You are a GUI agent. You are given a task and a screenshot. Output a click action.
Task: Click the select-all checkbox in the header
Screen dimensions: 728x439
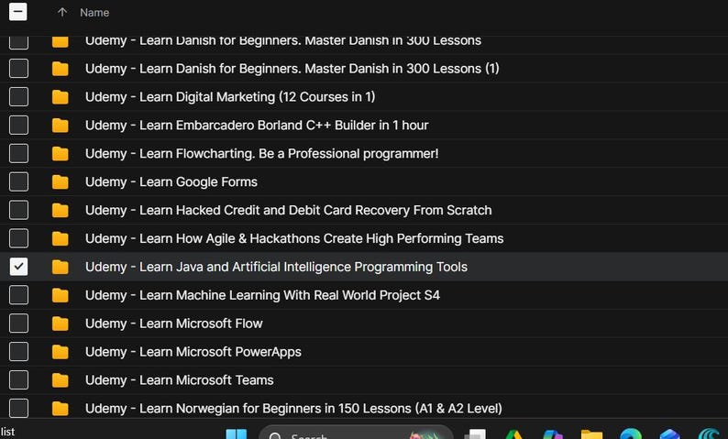pyautogui.click(x=18, y=12)
